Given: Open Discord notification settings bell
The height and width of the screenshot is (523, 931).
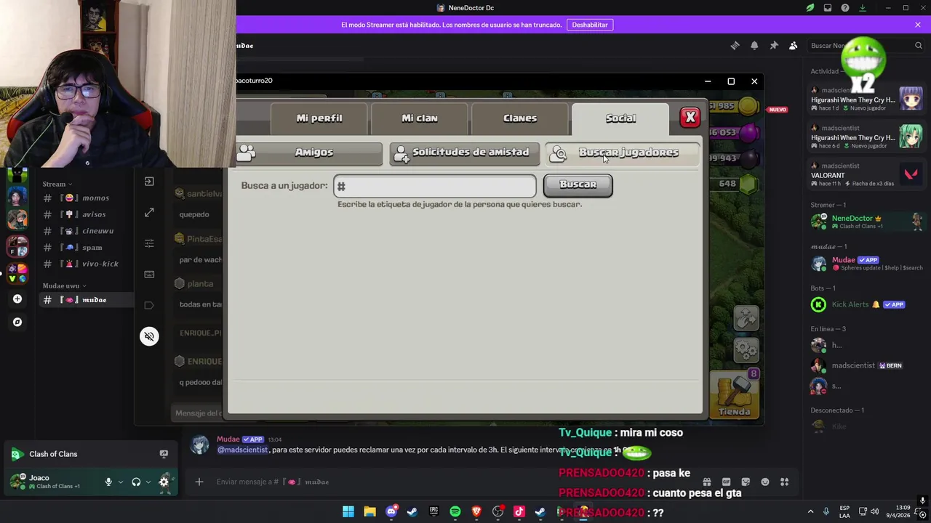Looking at the screenshot, I should click(754, 46).
